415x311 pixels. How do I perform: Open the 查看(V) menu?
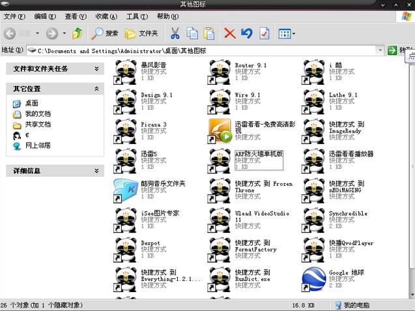click(x=76, y=17)
